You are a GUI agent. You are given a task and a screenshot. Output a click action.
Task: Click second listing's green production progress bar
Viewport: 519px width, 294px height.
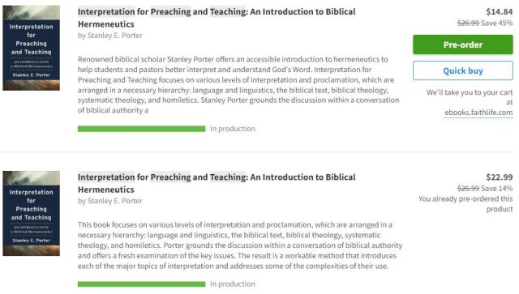142,284
